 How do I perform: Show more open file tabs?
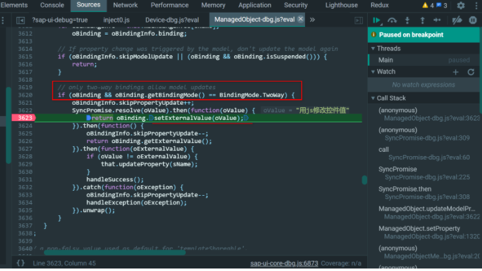coord(313,19)
